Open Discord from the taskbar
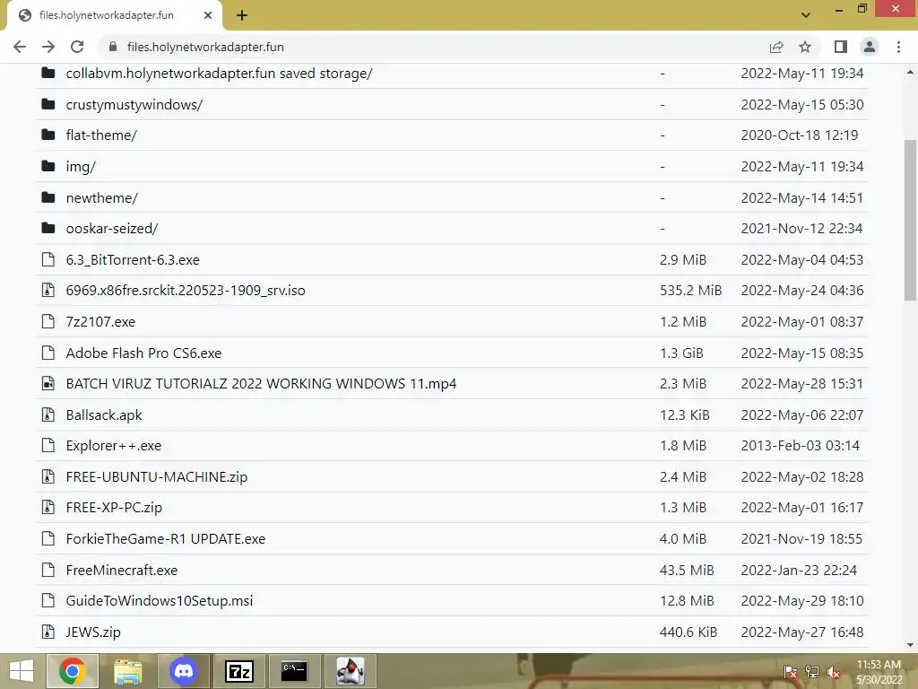918x689 pixels. coord(184,671)
